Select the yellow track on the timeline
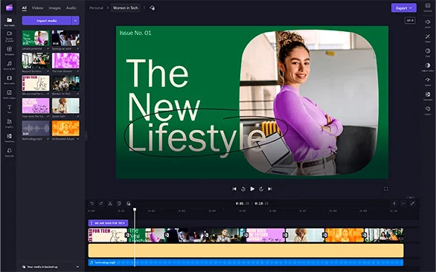Viewport: 436px width, 272px height. click(x=246, y=250)
